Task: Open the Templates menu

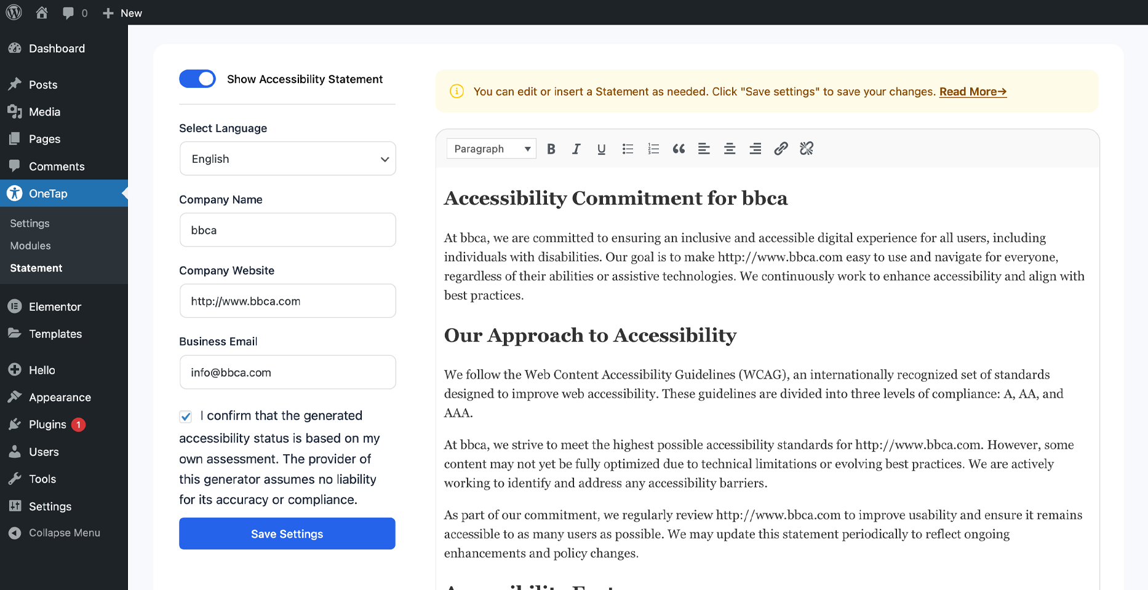Action: tap(64, 334)
